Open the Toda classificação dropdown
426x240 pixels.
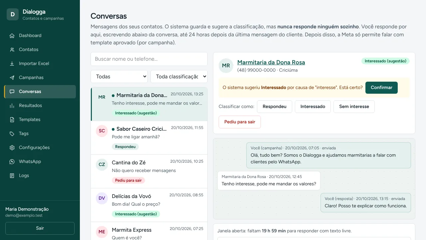[x=179, y=76]
